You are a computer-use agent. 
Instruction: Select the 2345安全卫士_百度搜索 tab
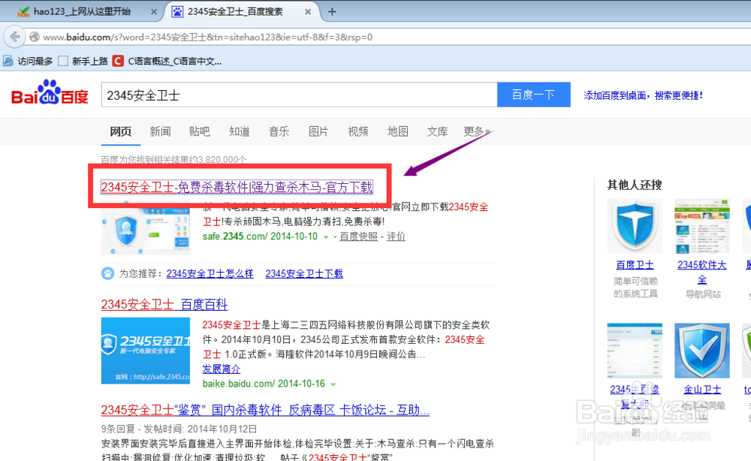click(235, 11)
